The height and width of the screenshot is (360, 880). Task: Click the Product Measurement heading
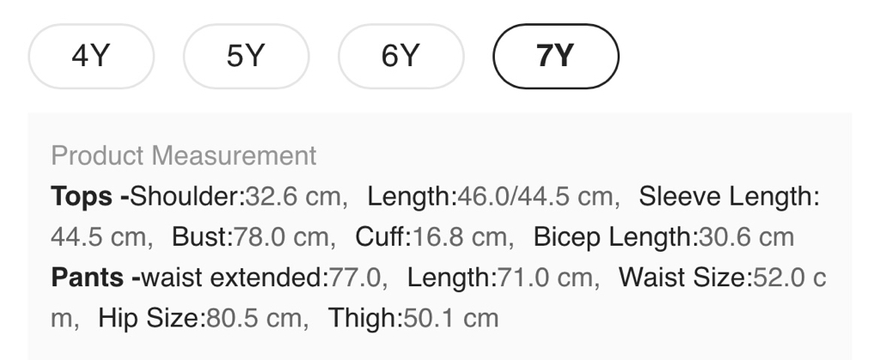pos(184,156)
